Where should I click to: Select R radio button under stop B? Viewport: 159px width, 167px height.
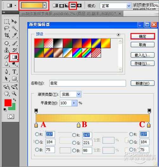(74, 135)
